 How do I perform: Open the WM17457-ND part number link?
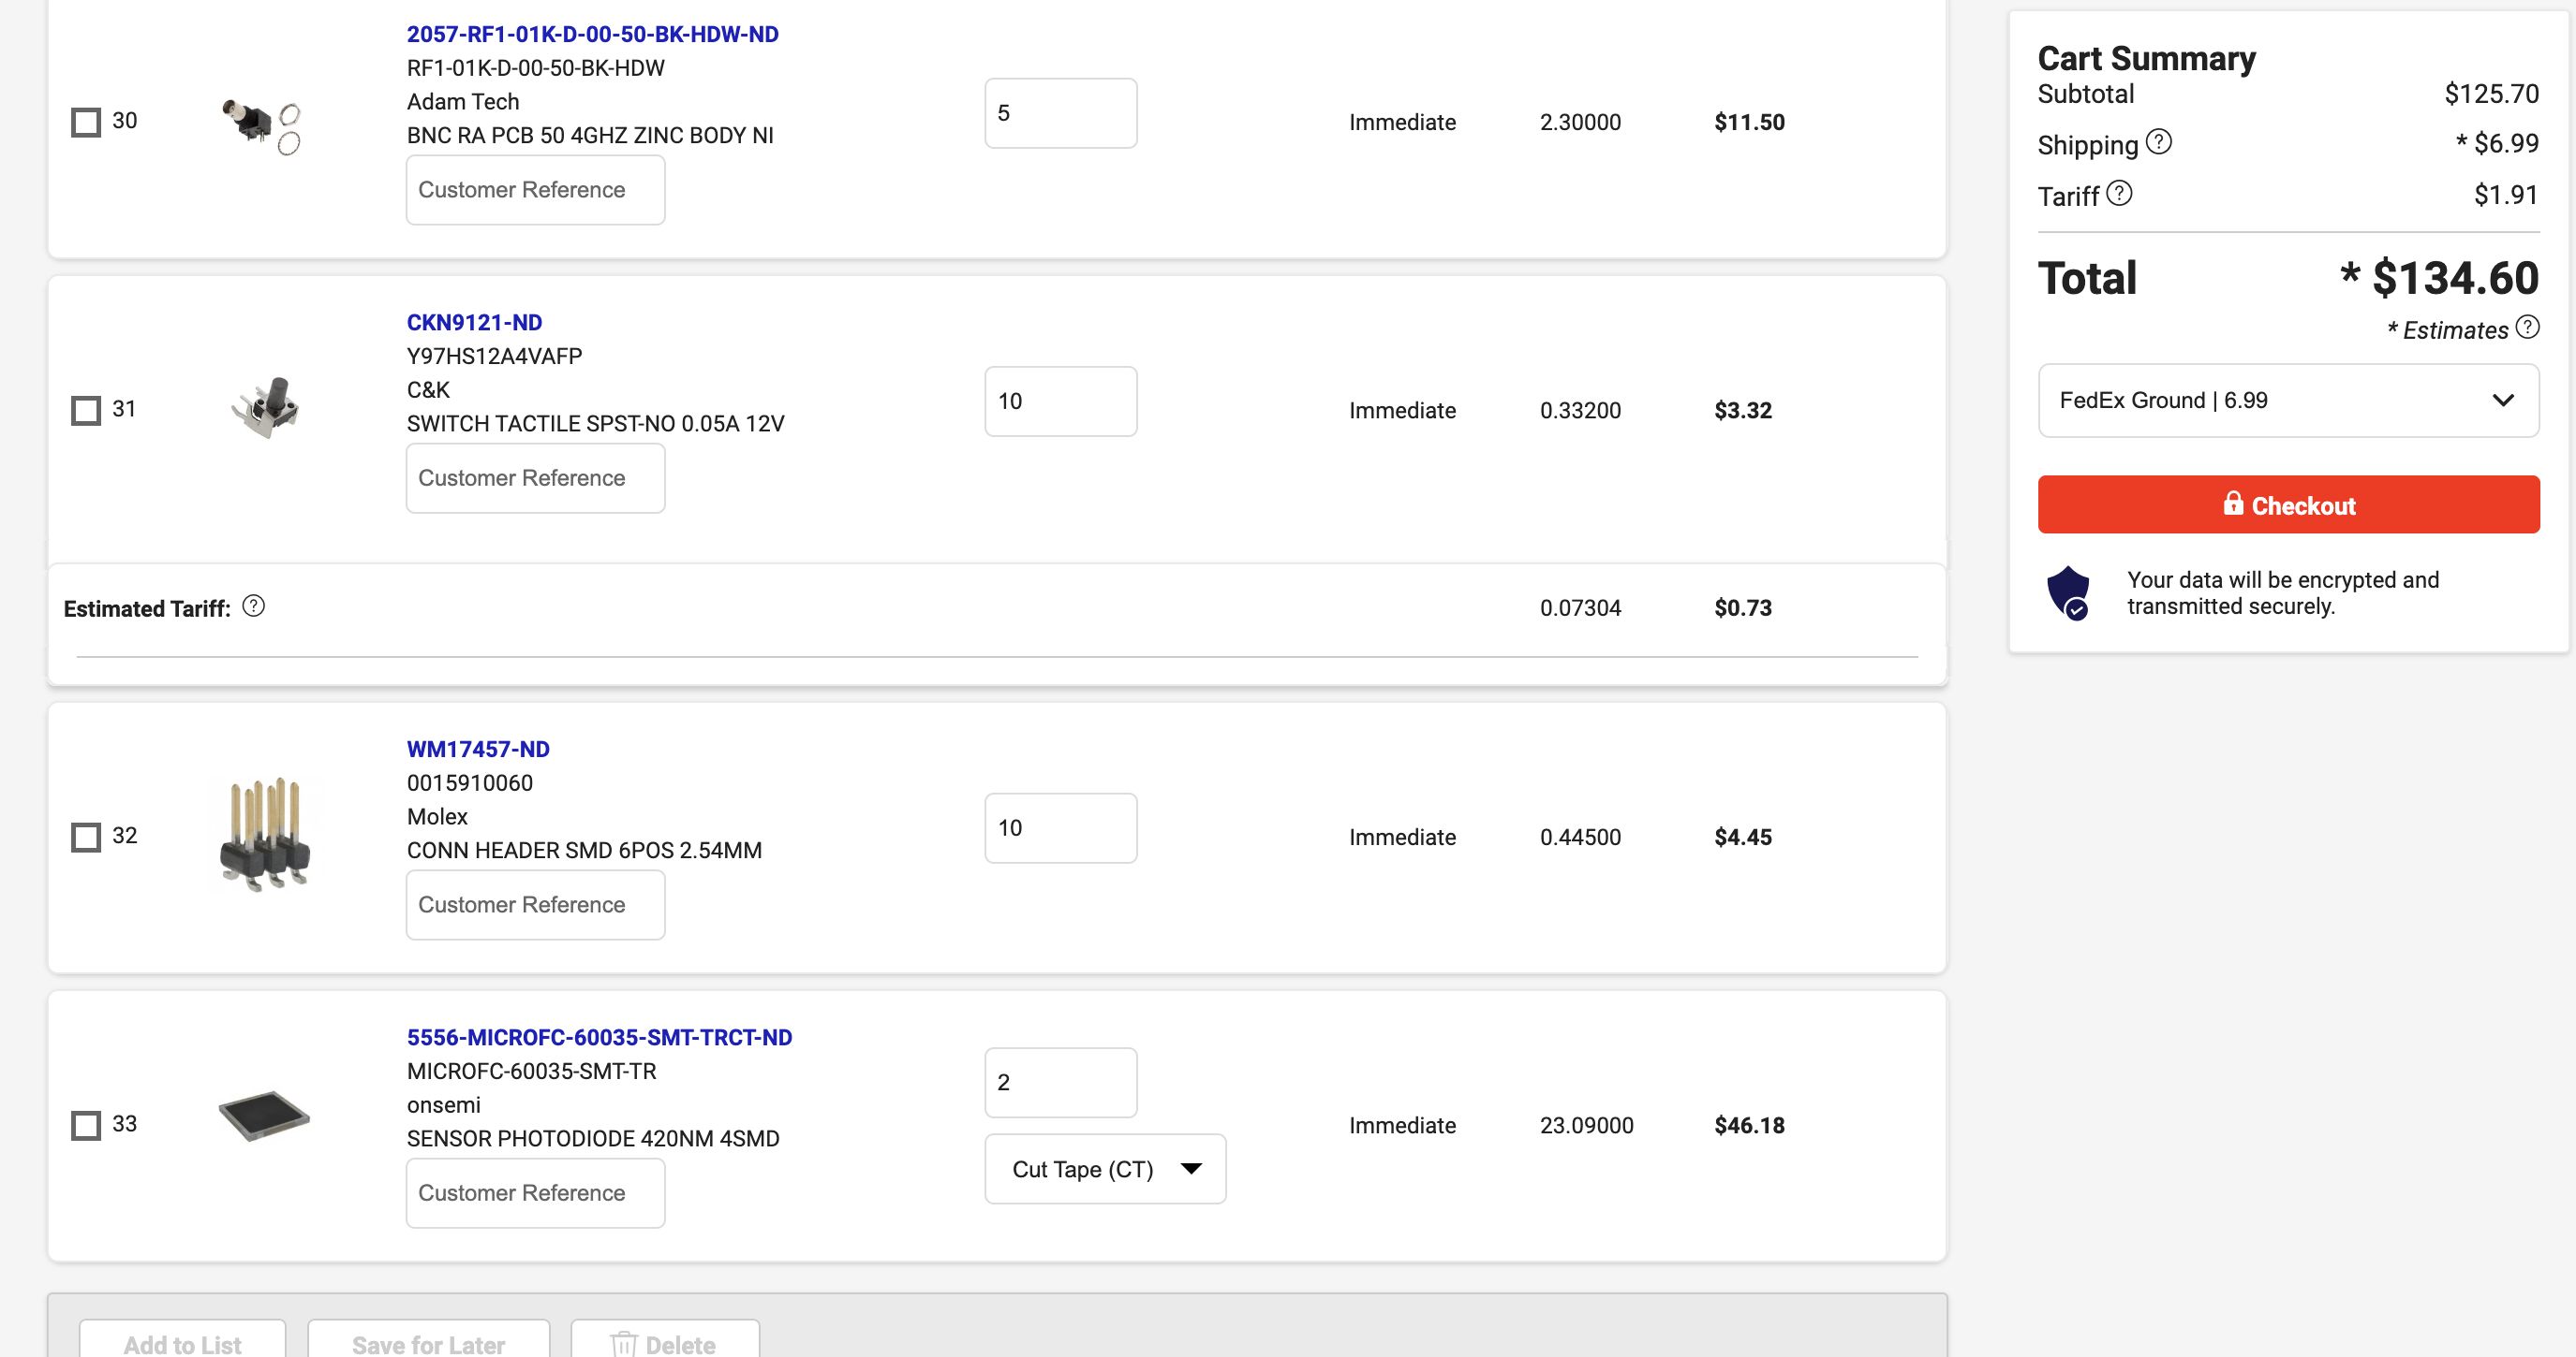(x=478, y=750)
